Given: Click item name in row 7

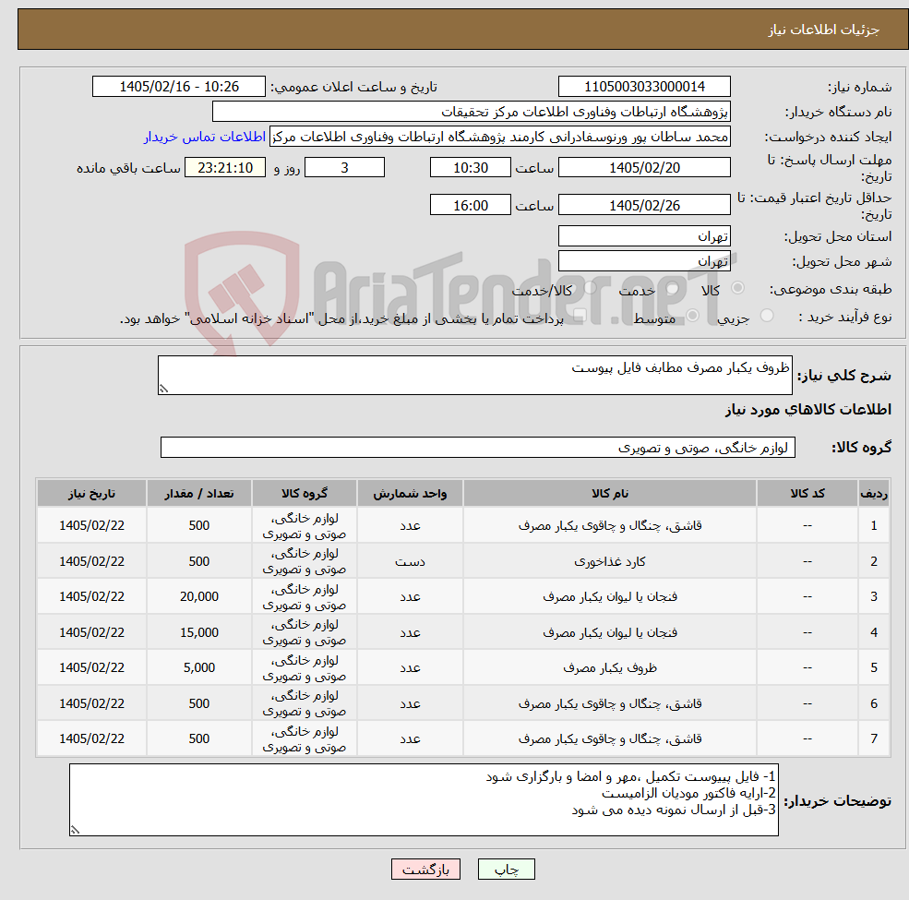Looking at the screenshot, I should [610, 738].
